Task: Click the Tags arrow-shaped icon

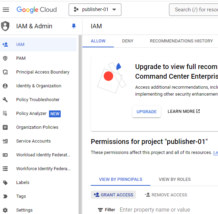Action: click(x=5, y=196)
